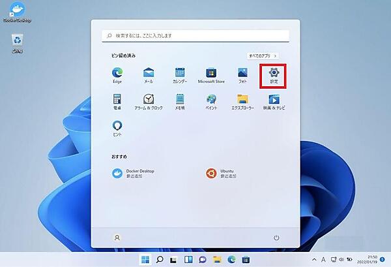Click the IME input mode 'A' indicator
This screenshot has height=267, width=391.
[323, 260]
